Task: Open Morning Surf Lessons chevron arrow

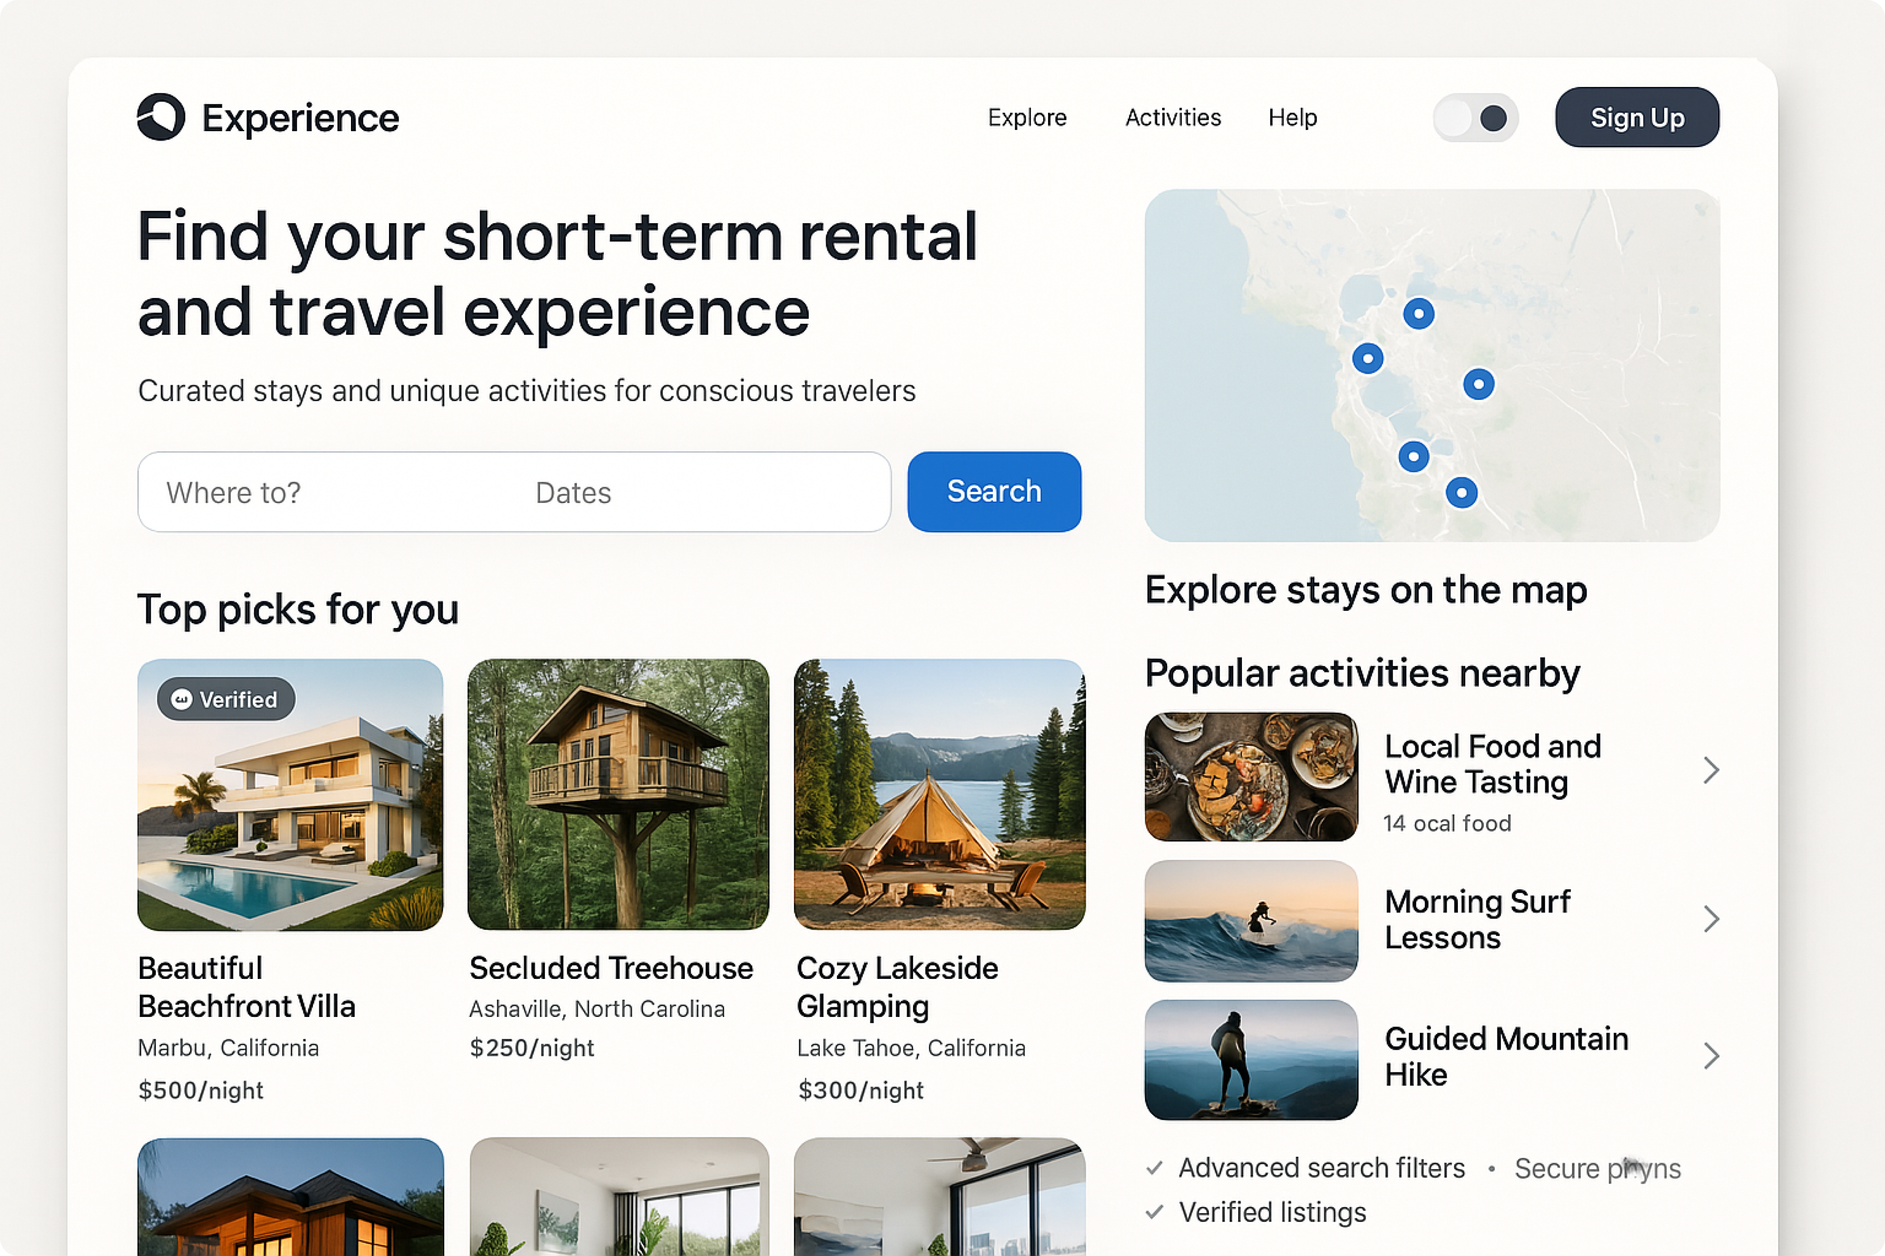Action: (x=1711, y=919)
